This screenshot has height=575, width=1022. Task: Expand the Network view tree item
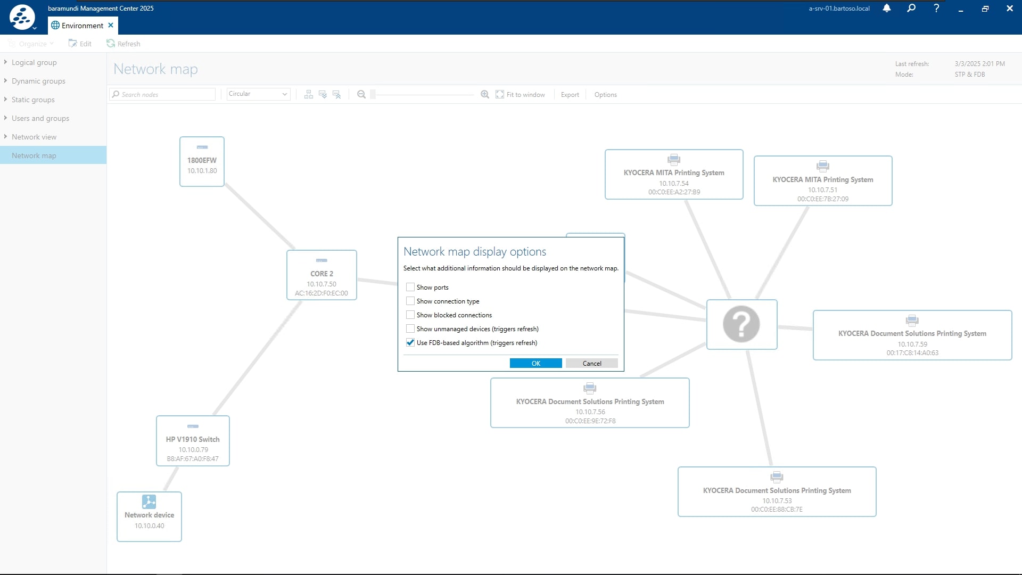[5, 137]
